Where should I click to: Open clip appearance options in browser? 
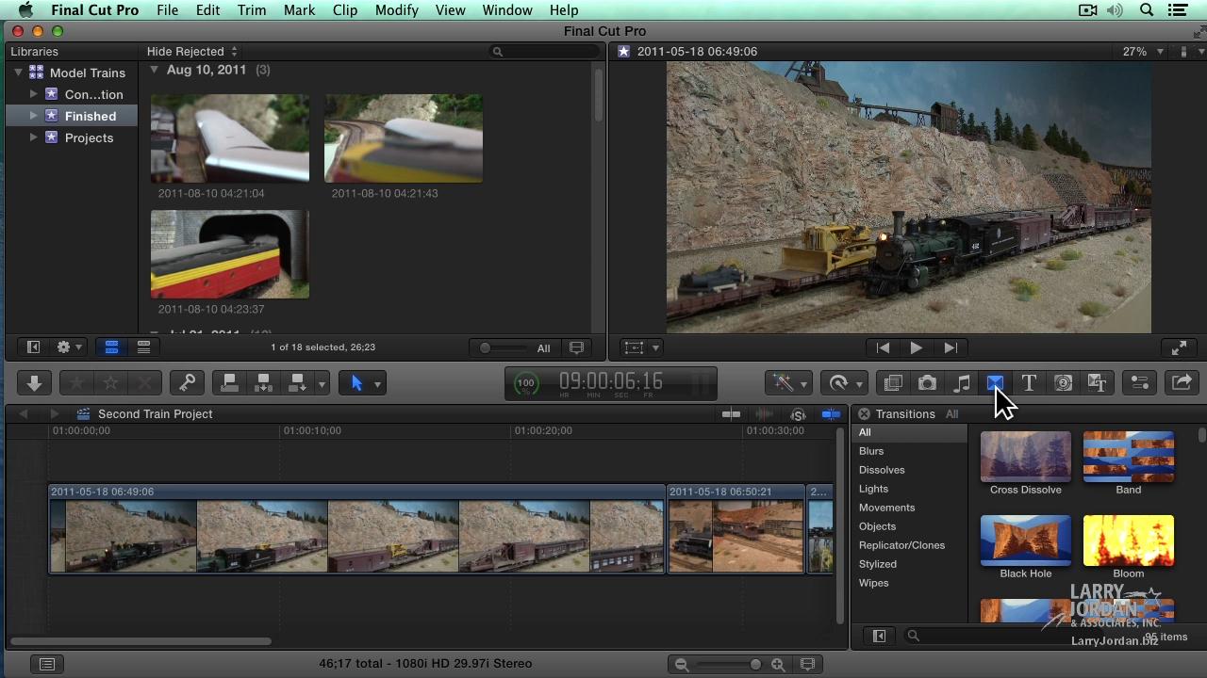[x=577, y=347]
